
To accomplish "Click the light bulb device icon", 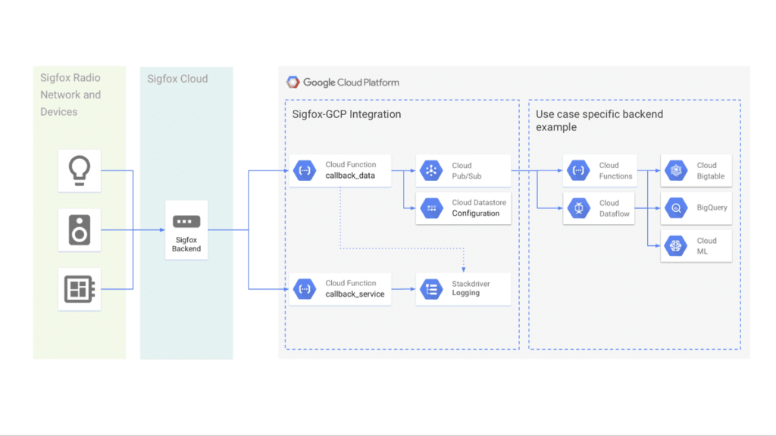I will (x=79, y=170).
